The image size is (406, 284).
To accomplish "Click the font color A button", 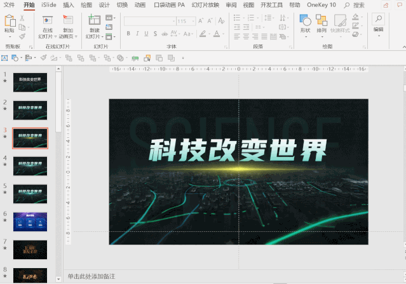I will tap(217, 34).
